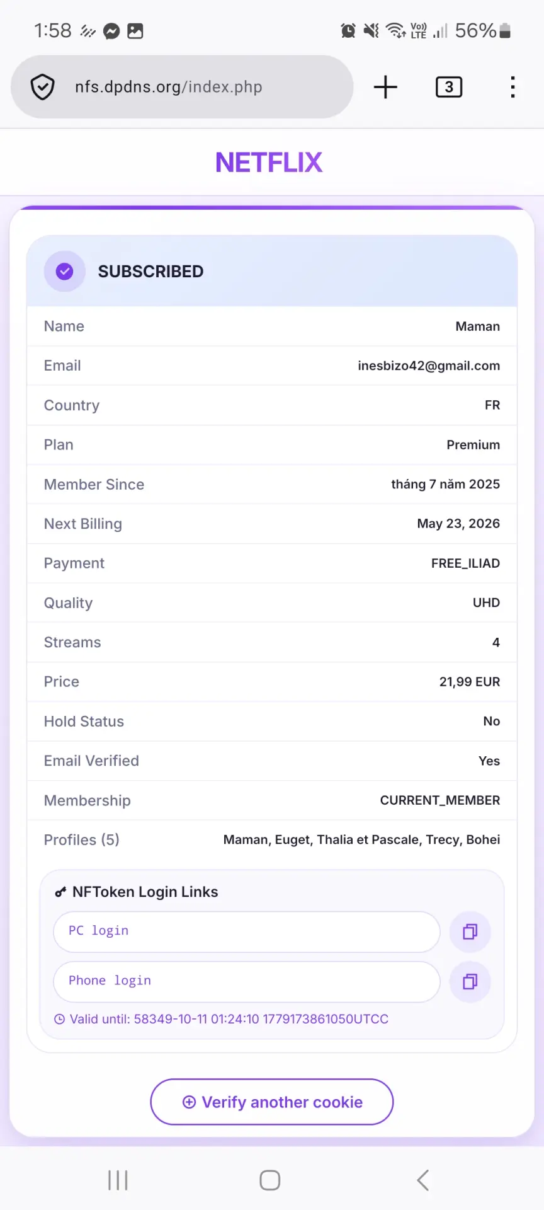Tap the Android back navigation arrow
544x1210 pixels.
click(x=423, y=1180)
